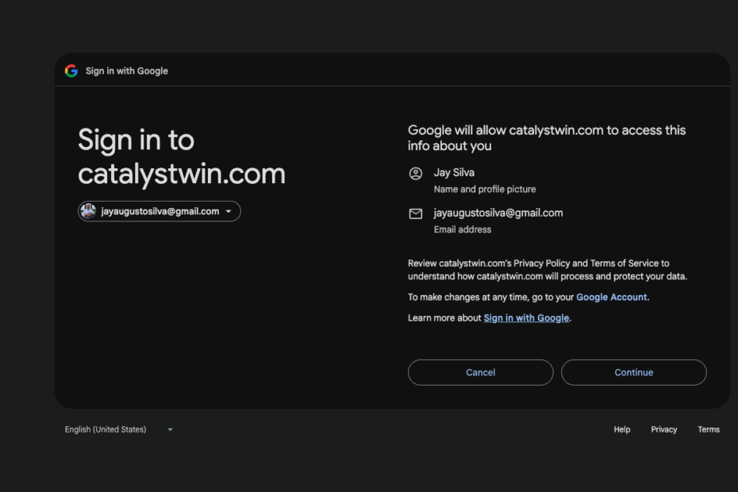The image size is (738, 492).
Task: Click the "Sign in to catalystwin.com" heading
Action: (181, 157)
